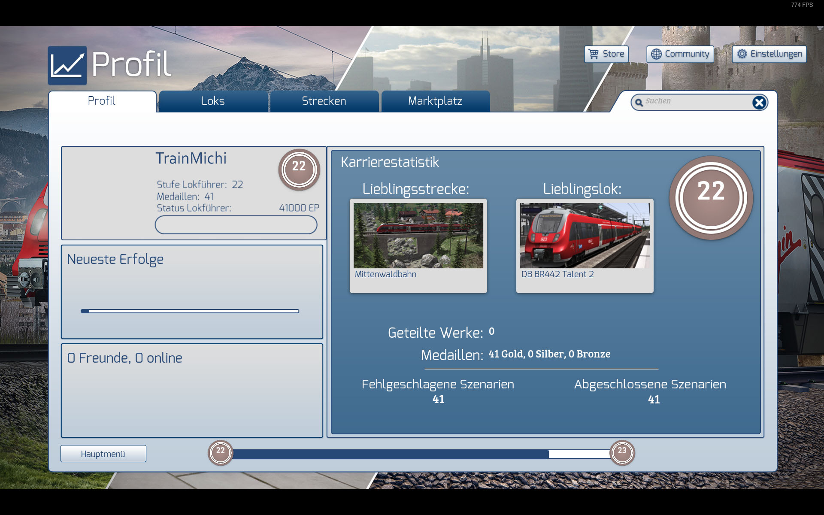Click the level 23 badge on progress bar

point(622,452)
